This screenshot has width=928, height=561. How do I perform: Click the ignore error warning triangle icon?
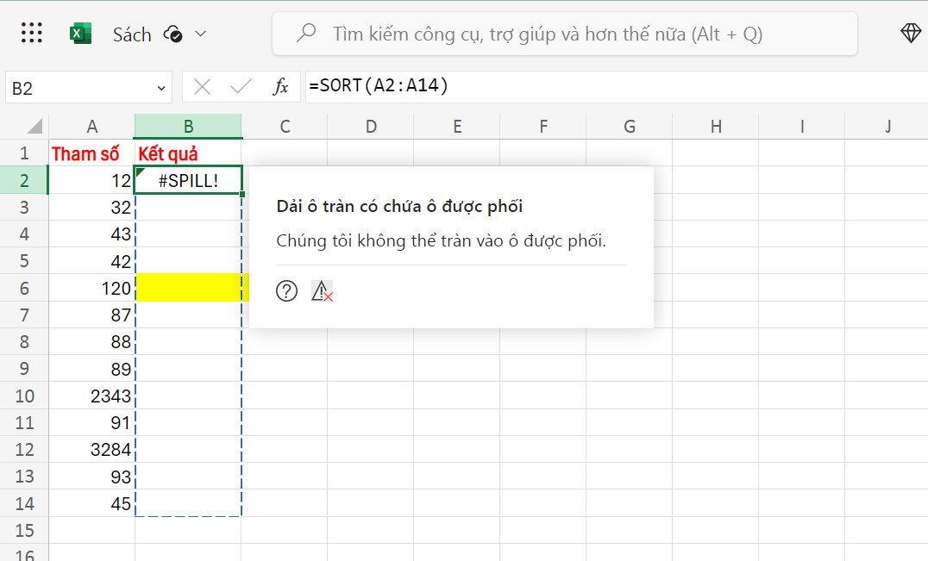pyautogui.click(x=322, y=291)
